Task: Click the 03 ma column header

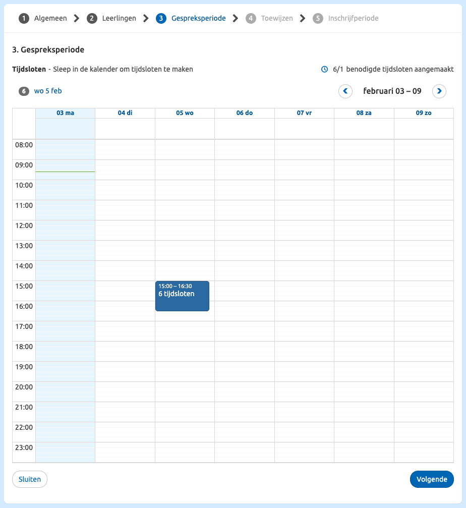Action: pyautogui.click(x=65, y=112)
